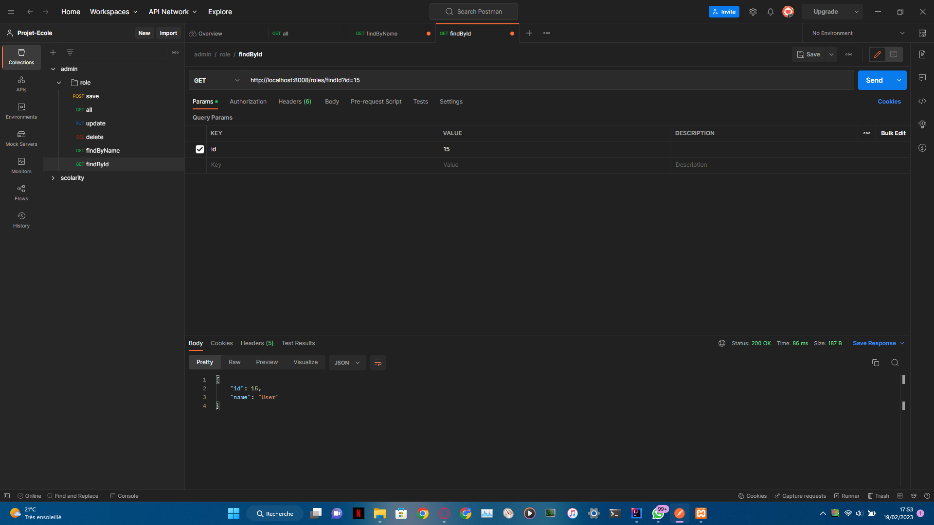Screen dimensions: 934x525
Task: Open the No Environment selector
Action: [x=858, y=33]
